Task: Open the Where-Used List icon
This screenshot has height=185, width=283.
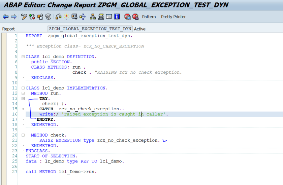Action: tap(83, 17)
